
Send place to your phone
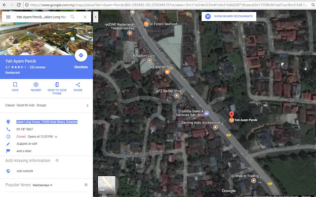pos(57,89)
